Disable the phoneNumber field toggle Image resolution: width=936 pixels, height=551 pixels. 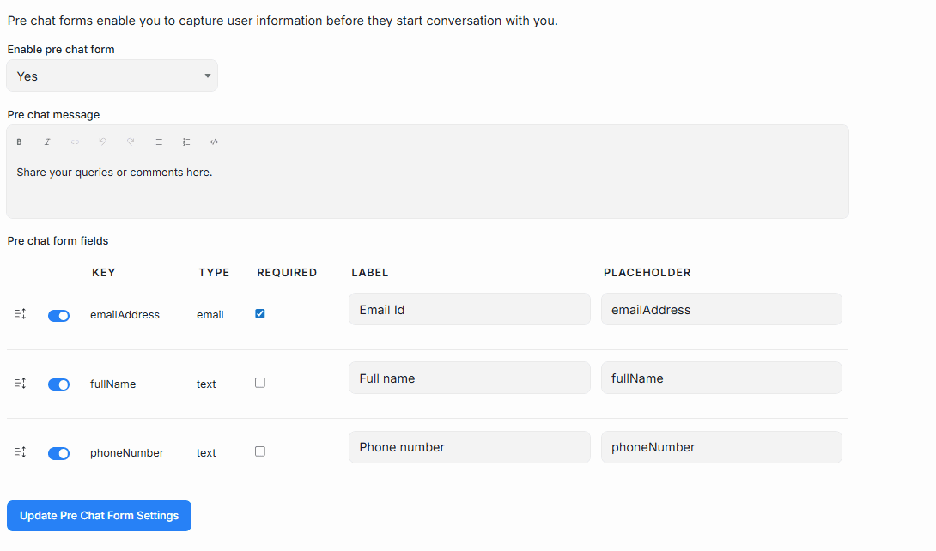tap(58, 453)
